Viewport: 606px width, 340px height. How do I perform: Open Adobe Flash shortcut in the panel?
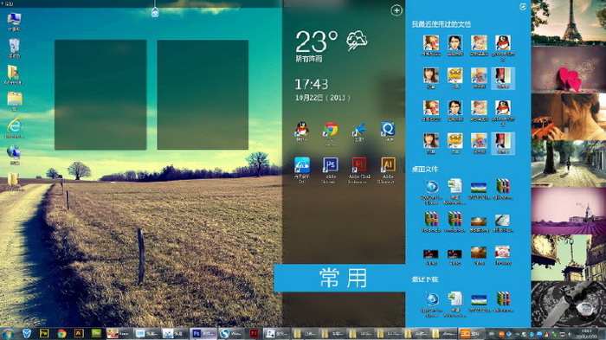[x=359, y=165]
